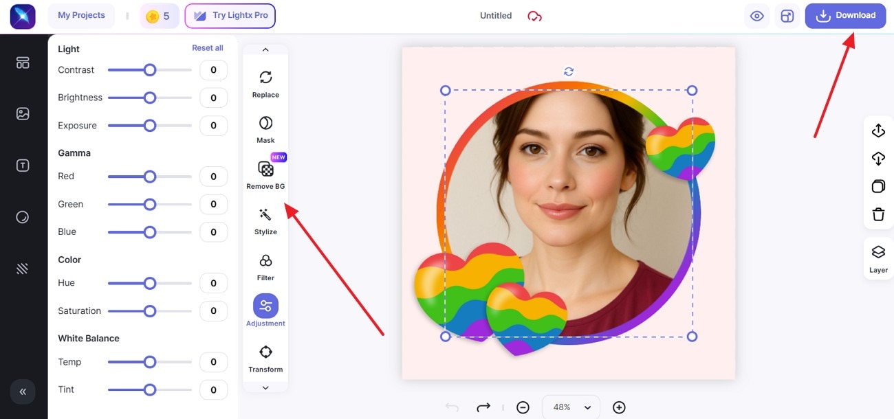The image size is (894, 419).
Task: Select the Remove BG tool
Action: pyautogui.click(x=265, y=175)
